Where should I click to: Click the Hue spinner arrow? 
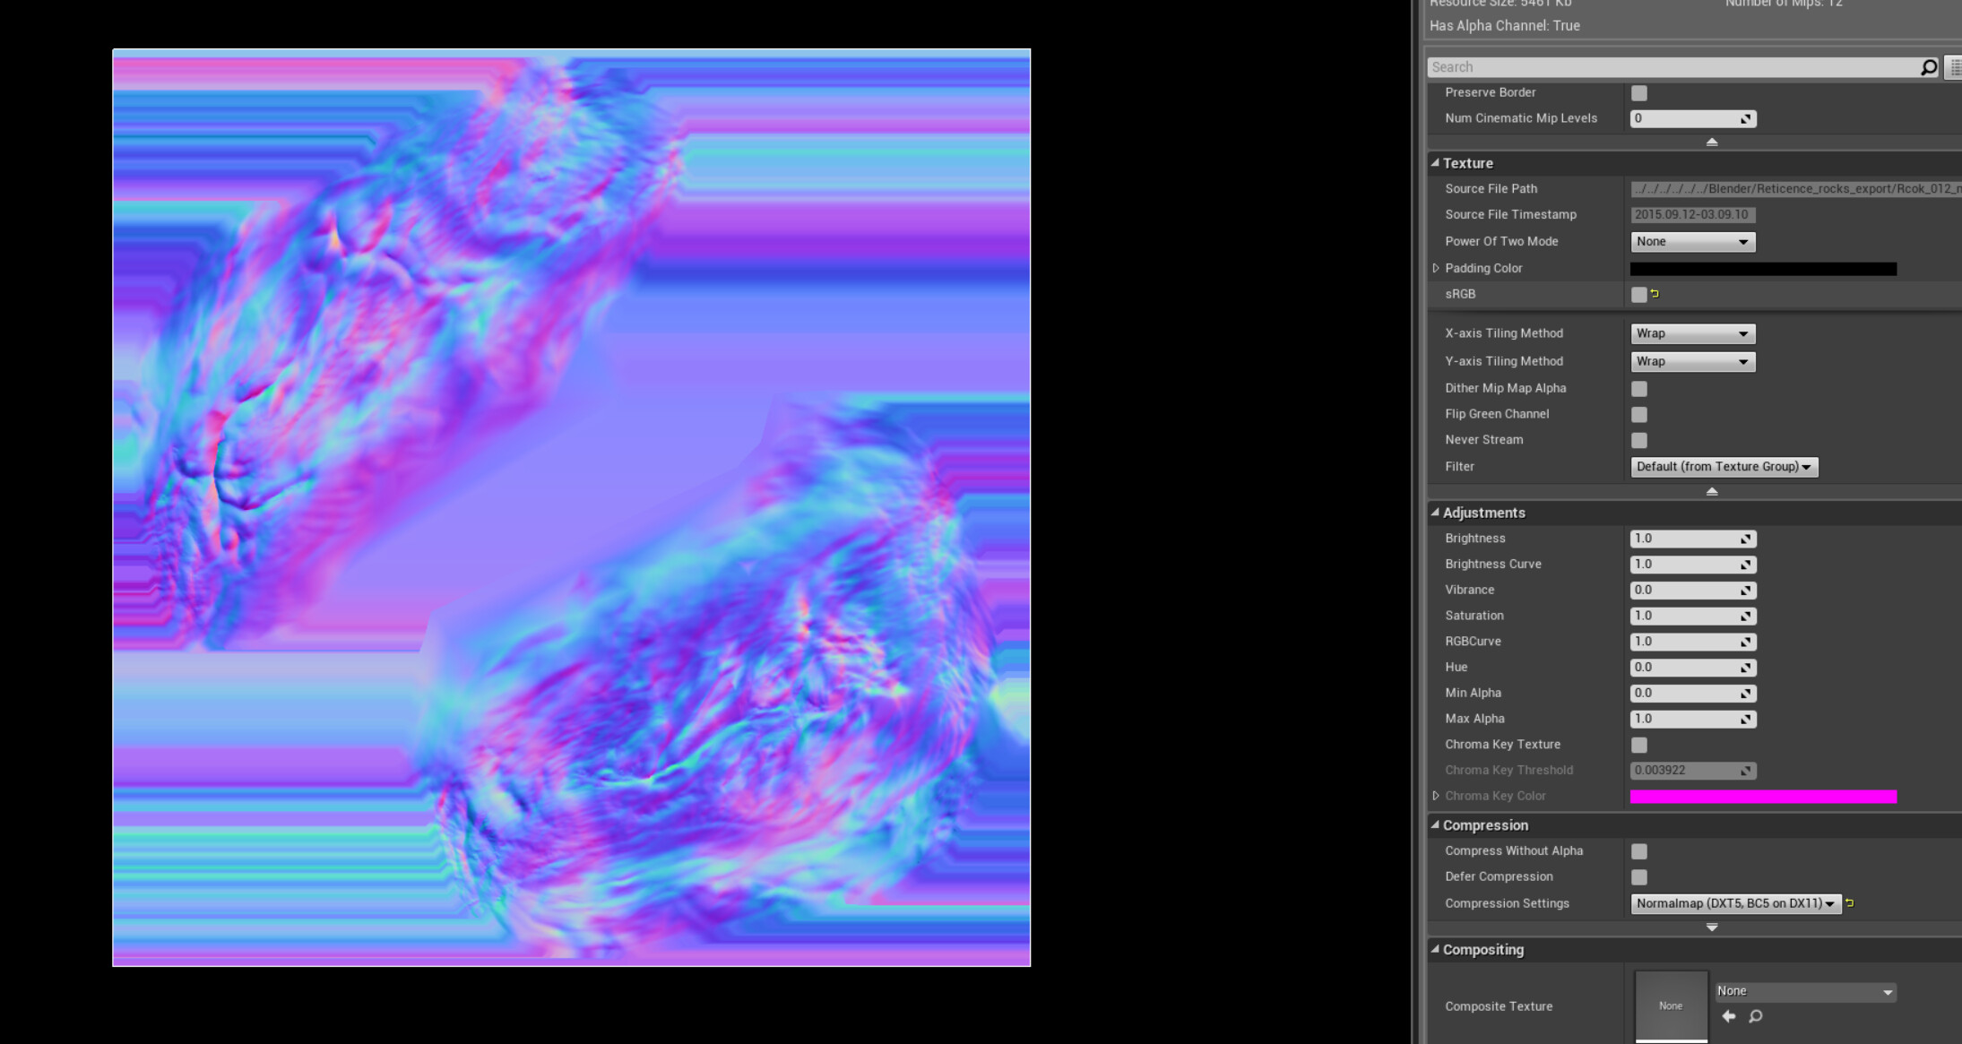[1745, 668]
